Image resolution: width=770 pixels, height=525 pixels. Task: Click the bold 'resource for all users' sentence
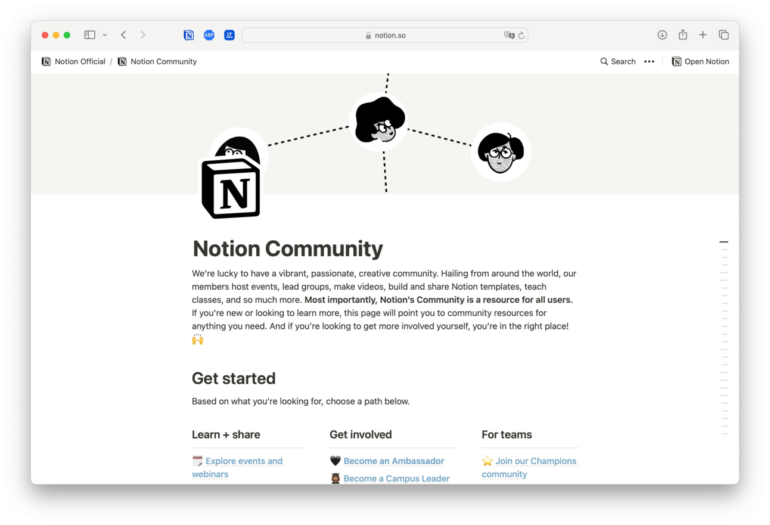(438, 300)
